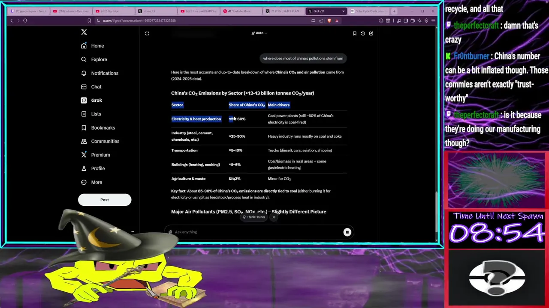Click the 'Sector' table header
Viewport: 549px width, 308px height.
[x=177, y=105]
